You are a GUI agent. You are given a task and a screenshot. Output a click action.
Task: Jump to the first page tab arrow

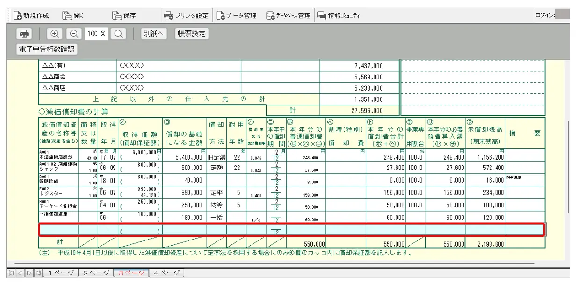click(x=10, y=273)
